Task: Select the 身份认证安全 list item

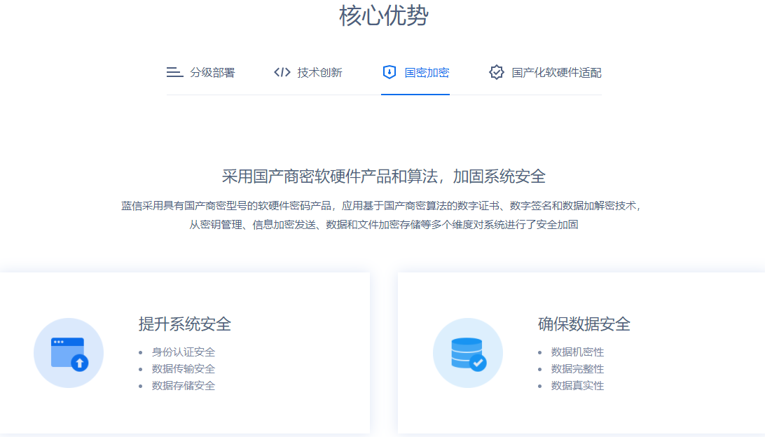Action: [183, 352]
